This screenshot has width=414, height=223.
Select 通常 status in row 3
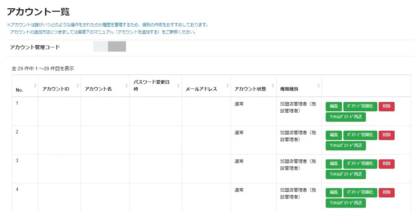(x=239, y=161)
